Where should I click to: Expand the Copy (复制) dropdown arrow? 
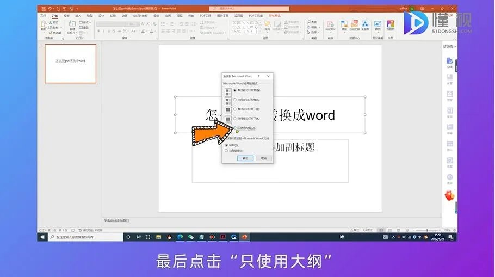coord(61,27)
